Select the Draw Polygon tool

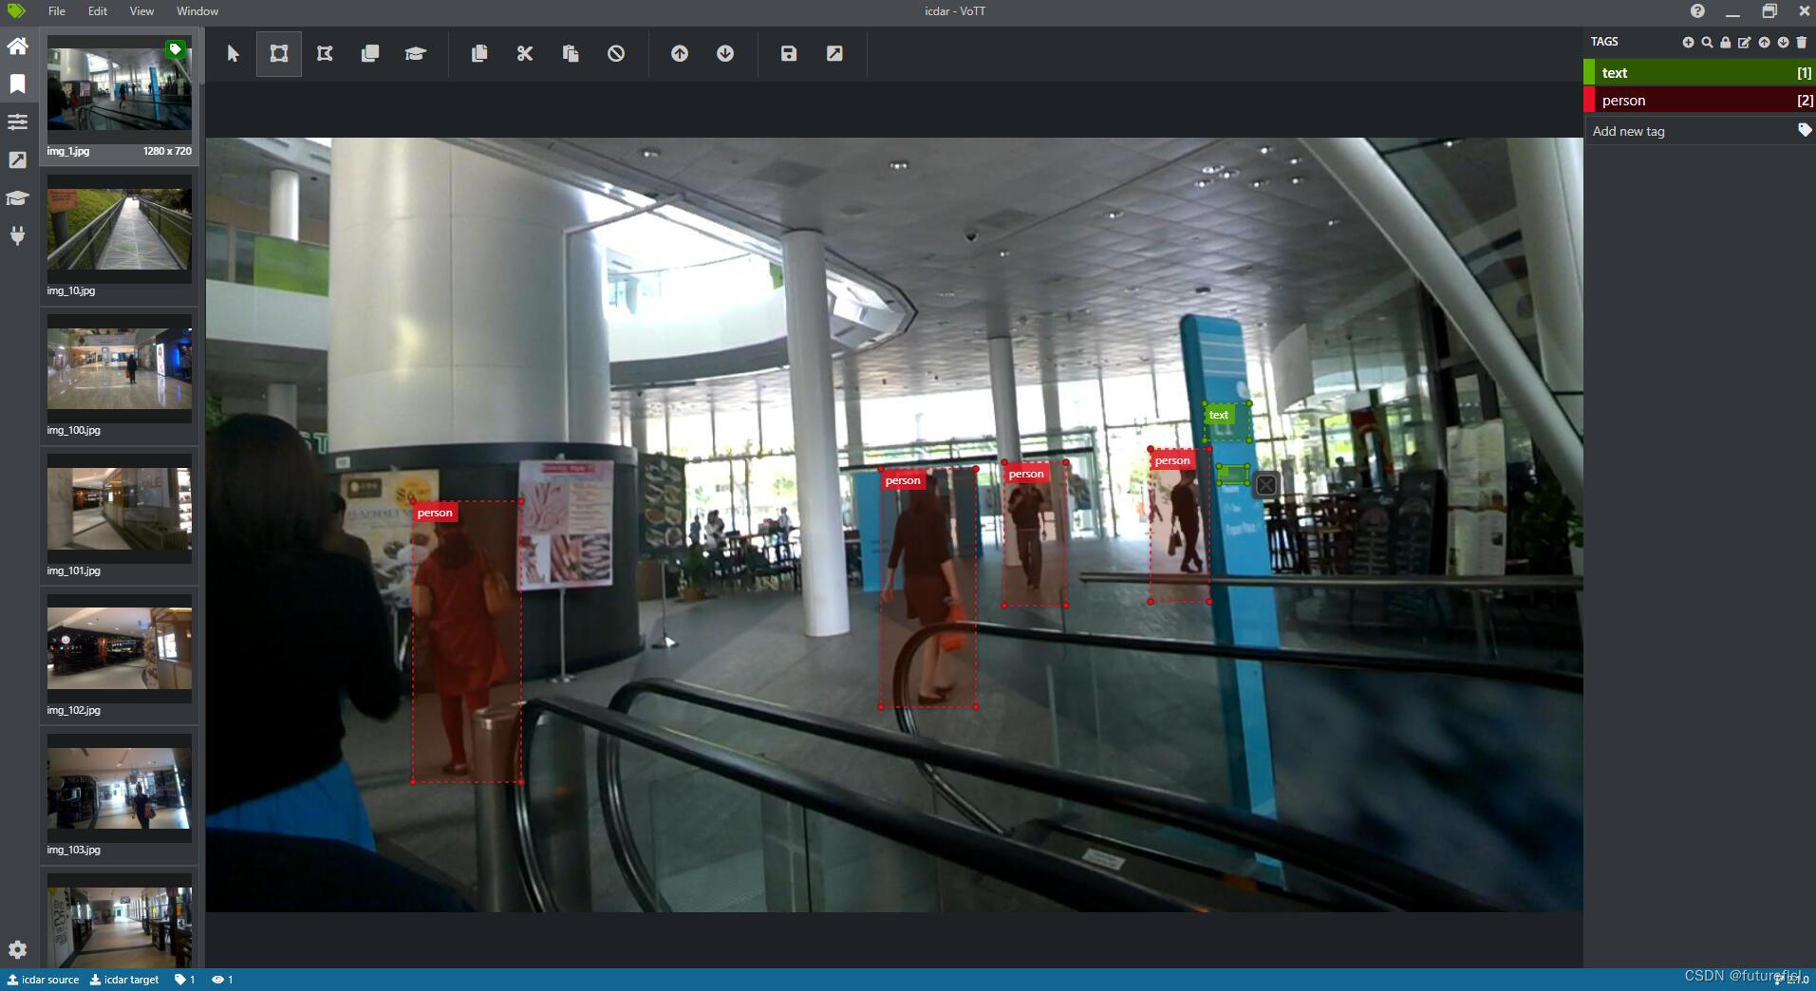[325, 54]
